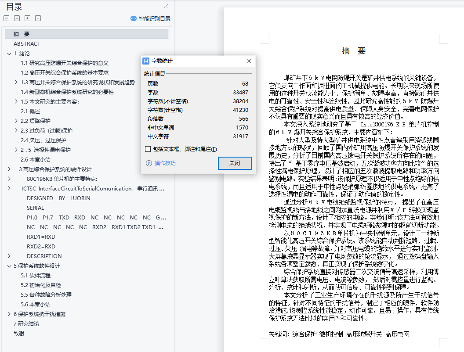
Task: Expand the 80C196KB 单片机的主要特点 node
Action: [x=9, y=179]
